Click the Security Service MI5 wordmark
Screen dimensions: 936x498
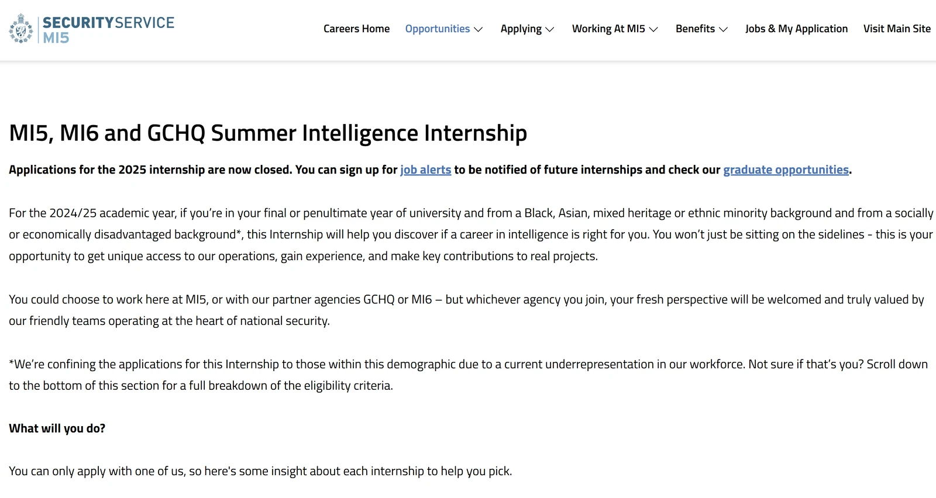108,30
